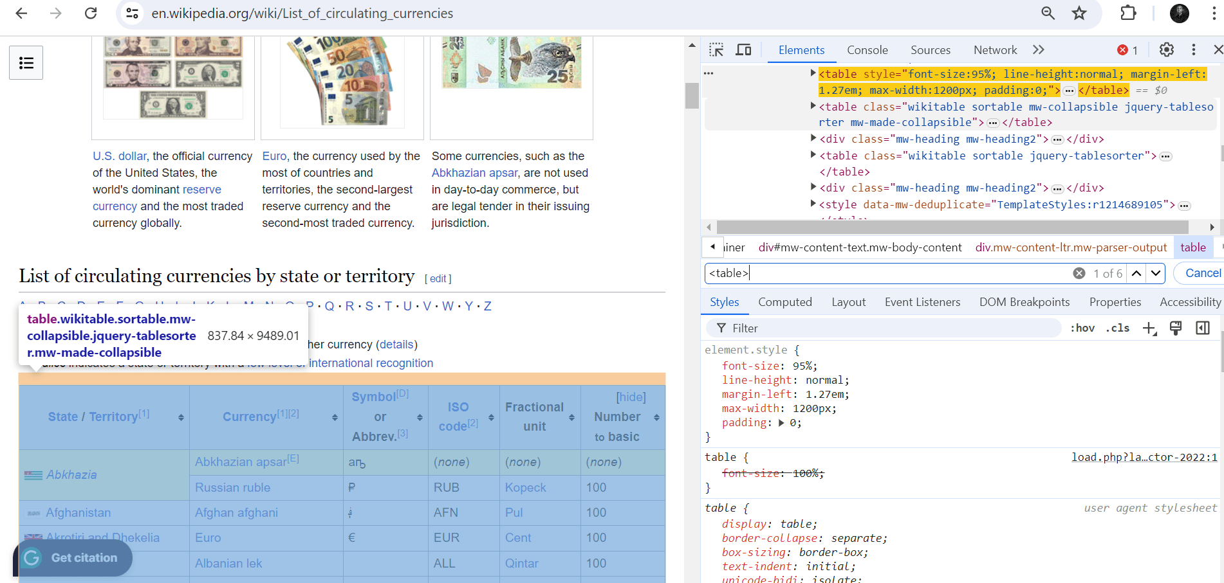This screenshot has width=1224, height=583.
Task: Expand first div mw-heading2 node
Action: (x=813, y=138)
